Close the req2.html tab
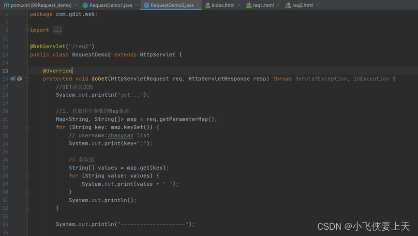This screenshot has height=236, width=418. point(317,5)
